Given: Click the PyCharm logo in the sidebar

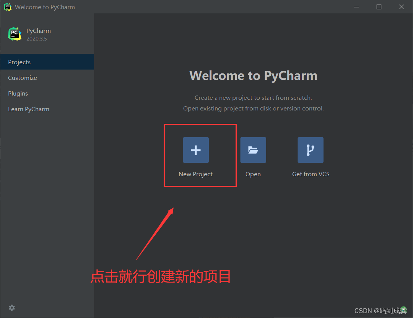Looking at the screenshot, I should tap(14, 34).
